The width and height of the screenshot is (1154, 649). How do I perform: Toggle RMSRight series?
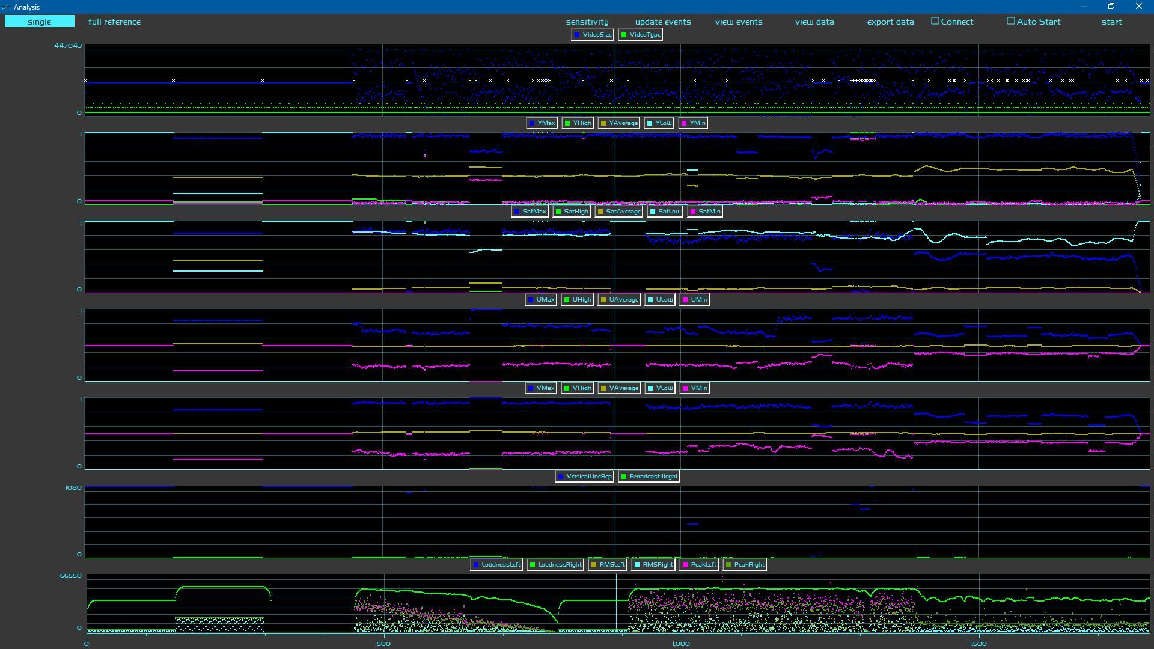tap(653, 565)
